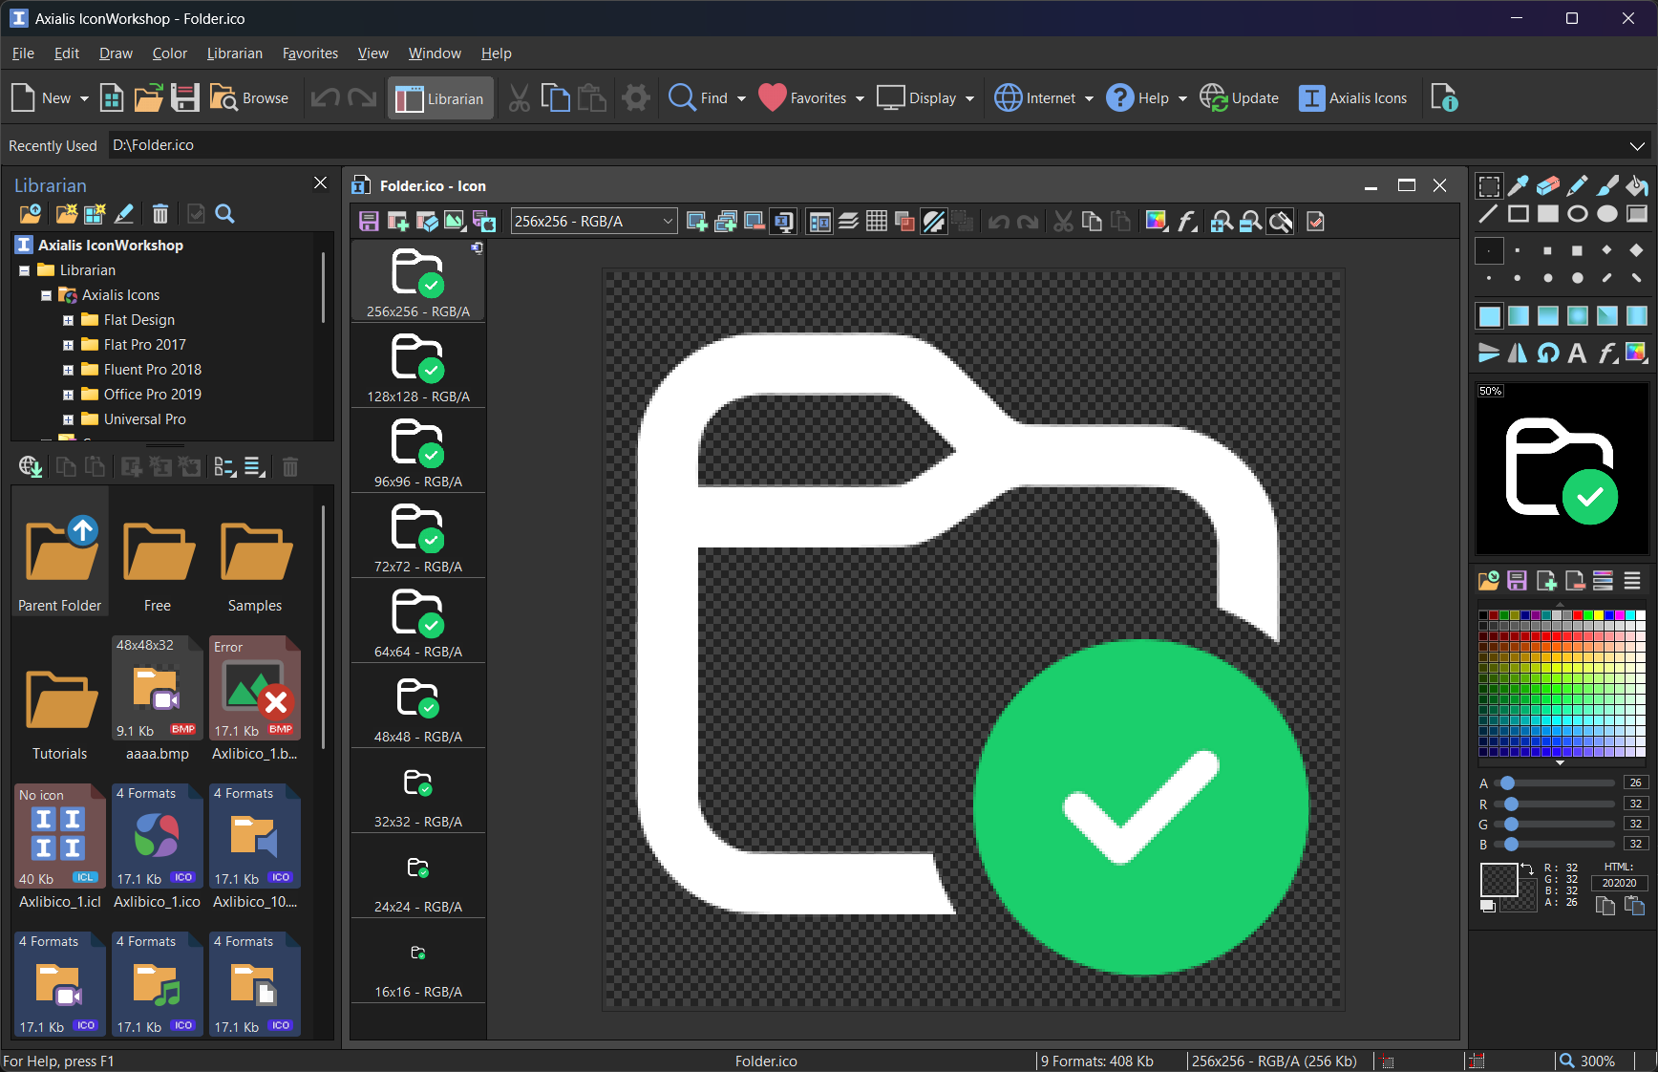This screenshot has width=1658, height=1072.
Task: Apply the Rotate transformation tool
Action: coord(1547,353)
